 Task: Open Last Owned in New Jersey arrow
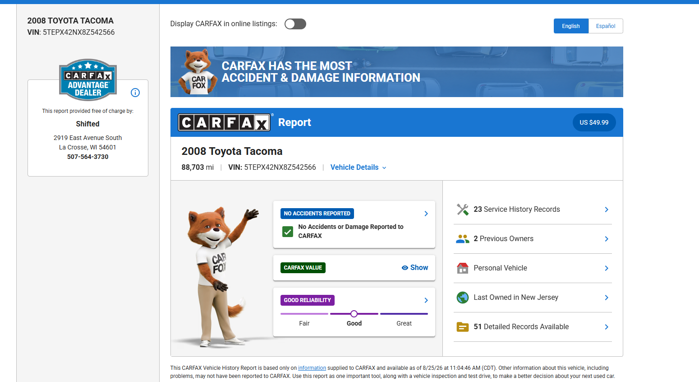tap(607, 298)
